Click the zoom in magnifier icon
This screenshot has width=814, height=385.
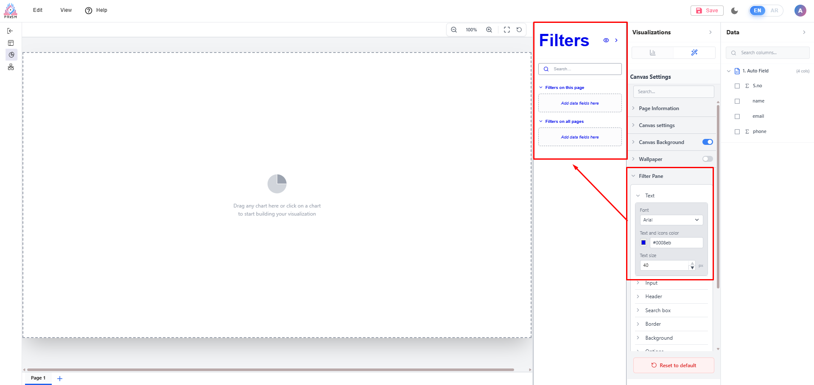point(489,30)
